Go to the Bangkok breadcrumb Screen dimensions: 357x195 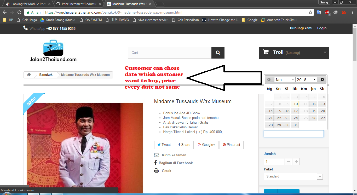[x=46, y=75]
